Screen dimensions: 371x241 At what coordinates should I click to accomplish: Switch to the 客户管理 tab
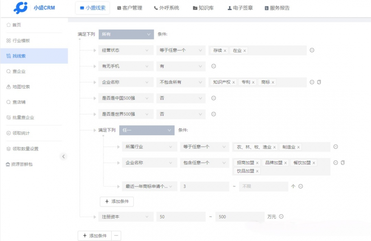click(x=129, y=8)
